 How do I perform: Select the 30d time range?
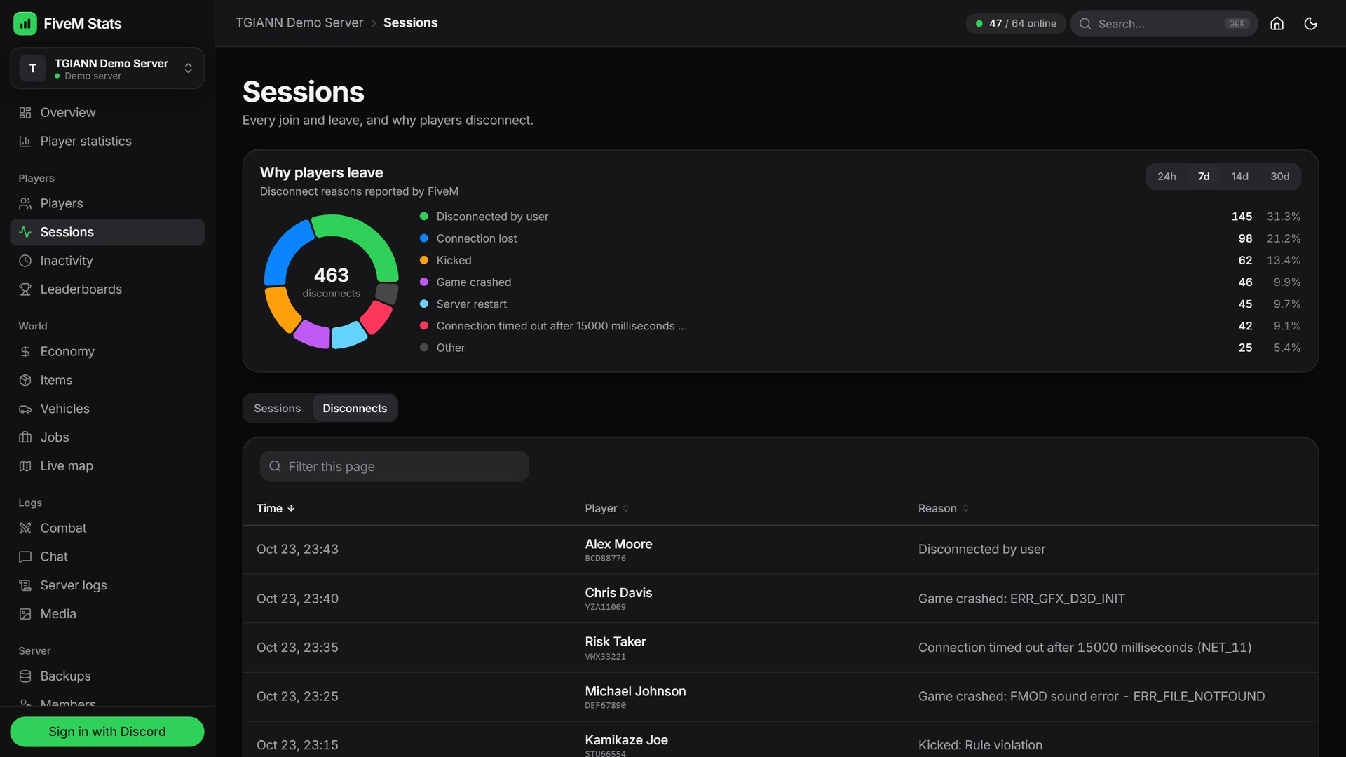pos(1279,177)
